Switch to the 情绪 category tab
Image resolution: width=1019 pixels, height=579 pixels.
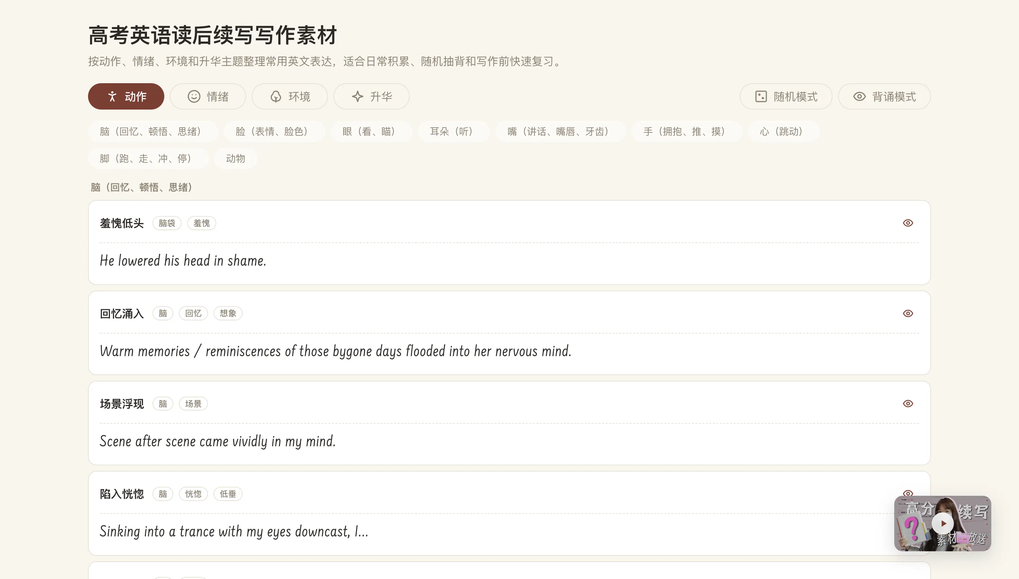(208, 96)
